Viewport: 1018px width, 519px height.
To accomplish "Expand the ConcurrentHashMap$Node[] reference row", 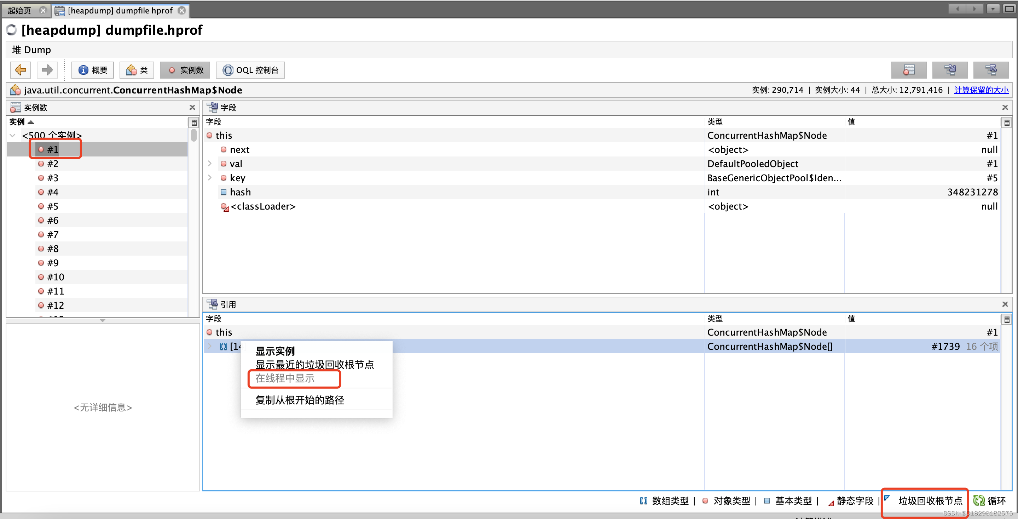I will (210, 346).
